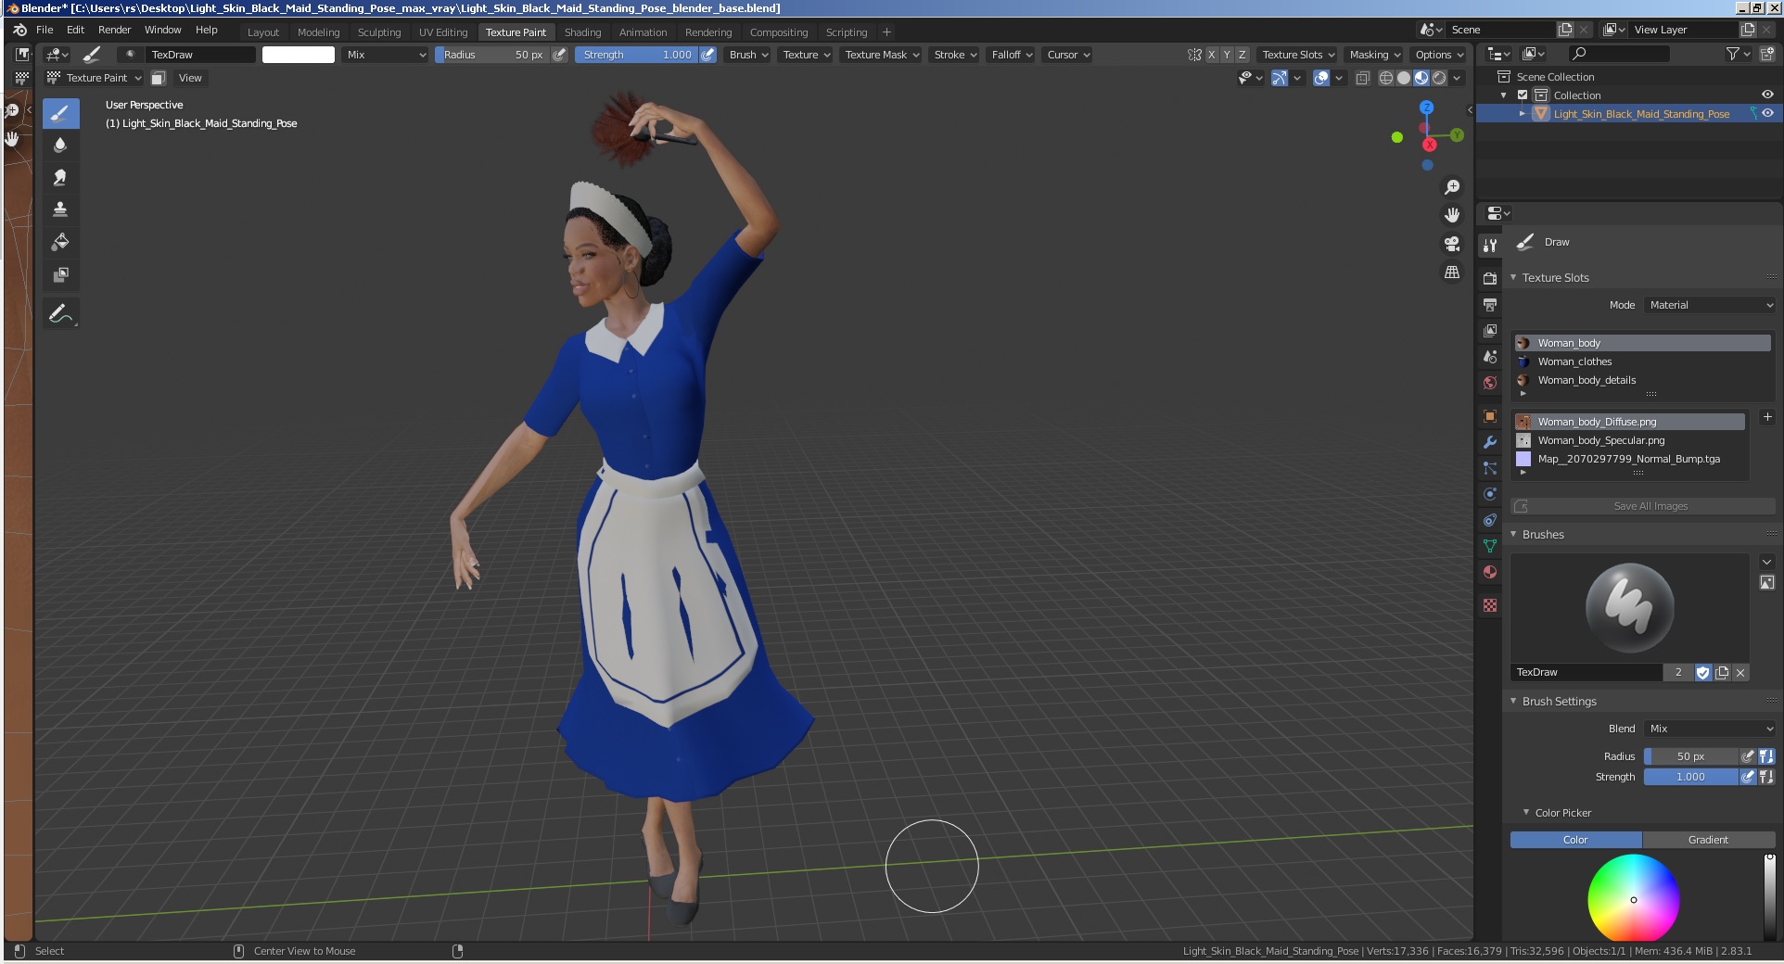Toggle header strength pressure sensitivity

pyautogui.click(x=707, y=55)
